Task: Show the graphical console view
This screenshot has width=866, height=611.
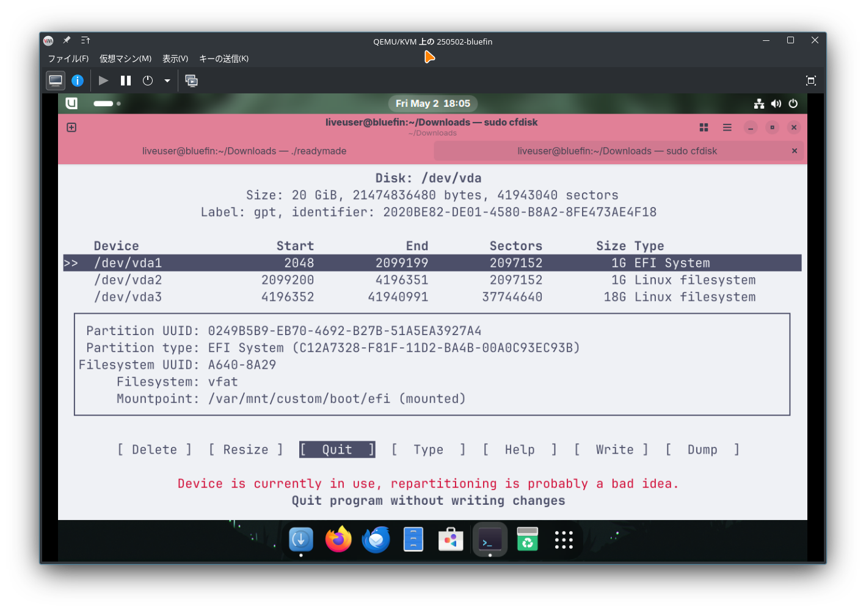Action: 56,81
